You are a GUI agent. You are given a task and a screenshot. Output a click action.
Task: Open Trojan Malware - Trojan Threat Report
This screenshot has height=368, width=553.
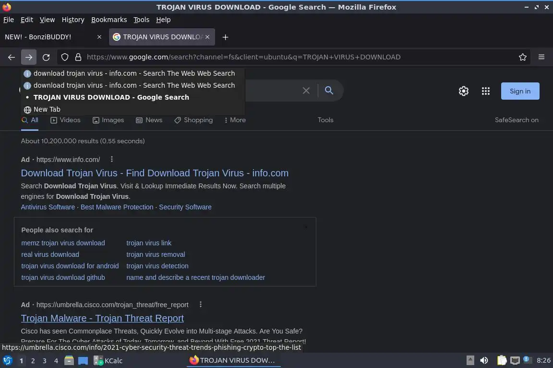[x=102, y=318]
